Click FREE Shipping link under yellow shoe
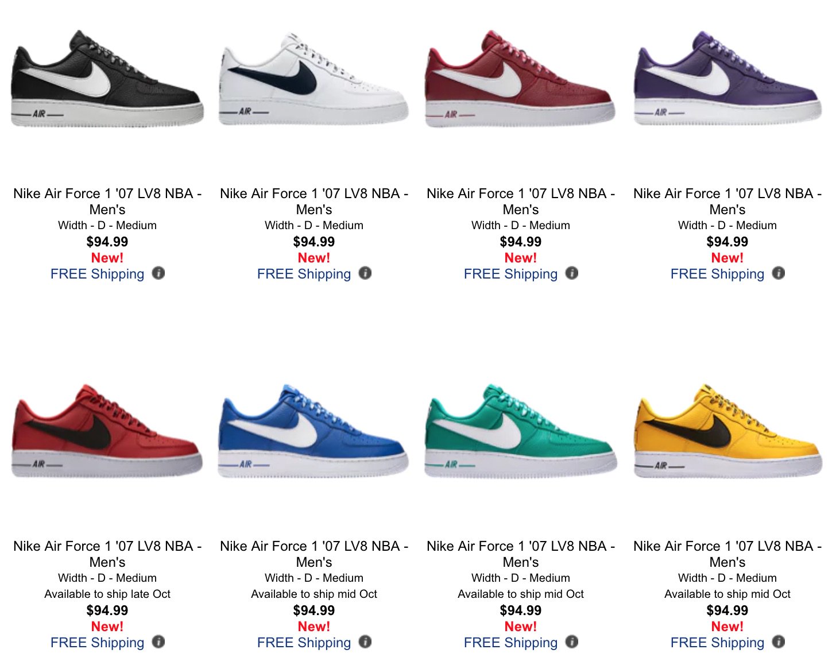This screenshot has width=836, height=657. click(x=717, y=643)
